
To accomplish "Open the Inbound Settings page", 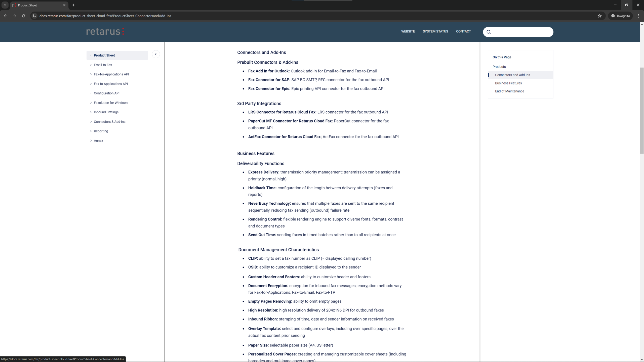I will tap(106, 112).
